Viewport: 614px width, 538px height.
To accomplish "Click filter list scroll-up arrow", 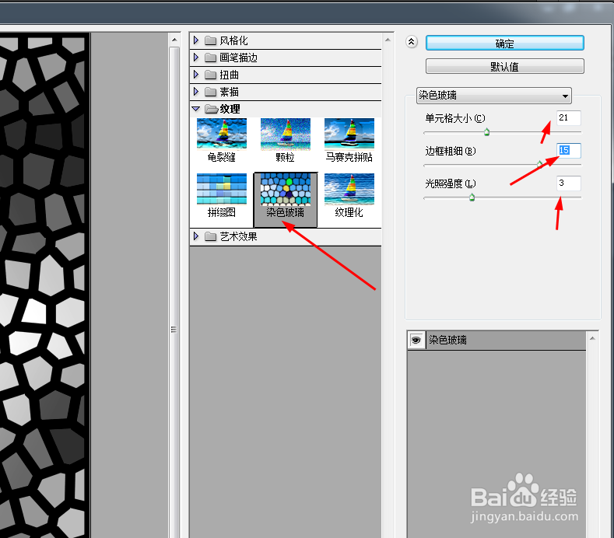I will [388, 40].
